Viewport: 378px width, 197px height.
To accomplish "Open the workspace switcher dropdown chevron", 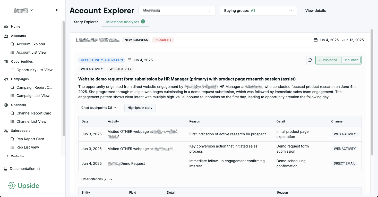I will tap(32, 10).
